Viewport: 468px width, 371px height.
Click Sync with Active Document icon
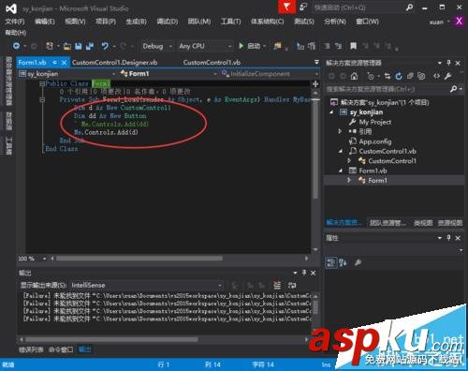[388, 76]
